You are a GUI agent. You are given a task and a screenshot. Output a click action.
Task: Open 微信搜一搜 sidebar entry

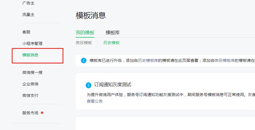(32, 73)
